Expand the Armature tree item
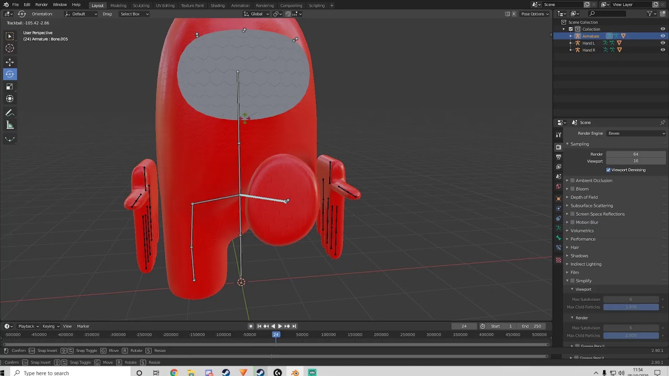This screenshot has height=376, width=669. point(571,36)
